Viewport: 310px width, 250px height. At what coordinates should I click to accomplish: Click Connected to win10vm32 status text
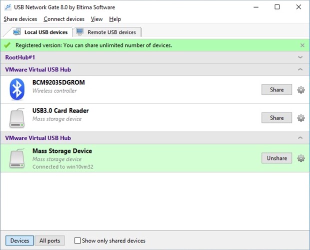tap(63, 167)
